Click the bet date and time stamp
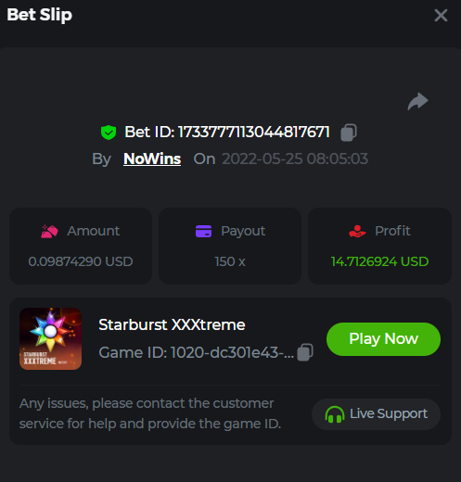The image size is (461, 482). (295, 159)
